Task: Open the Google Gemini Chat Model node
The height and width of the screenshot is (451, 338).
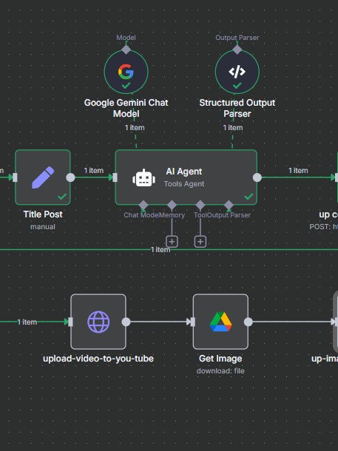Action: [x=126, y=72]
